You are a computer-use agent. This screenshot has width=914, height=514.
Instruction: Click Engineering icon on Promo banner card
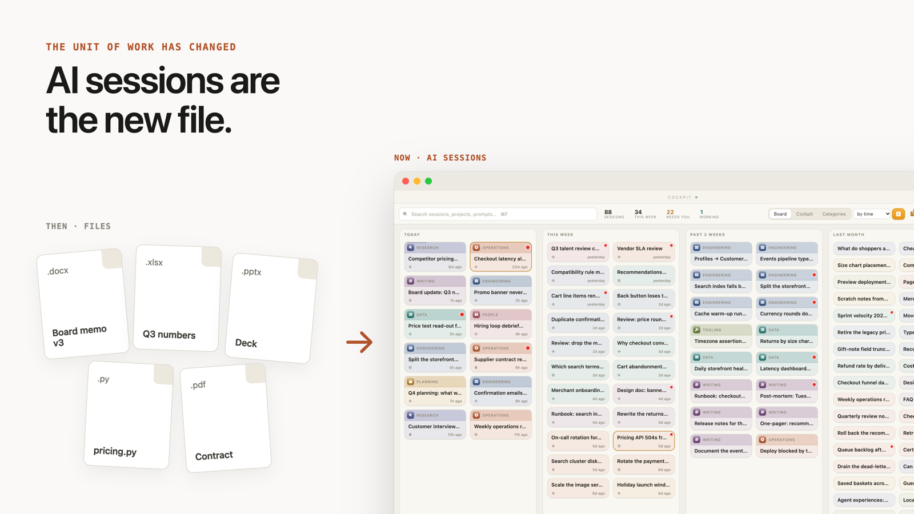click(476, 281)
